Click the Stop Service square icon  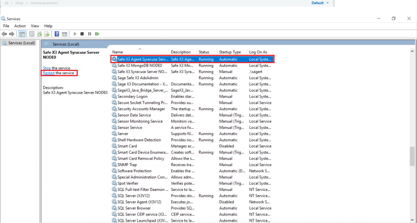pyautogui.click(x=82, y=34)
